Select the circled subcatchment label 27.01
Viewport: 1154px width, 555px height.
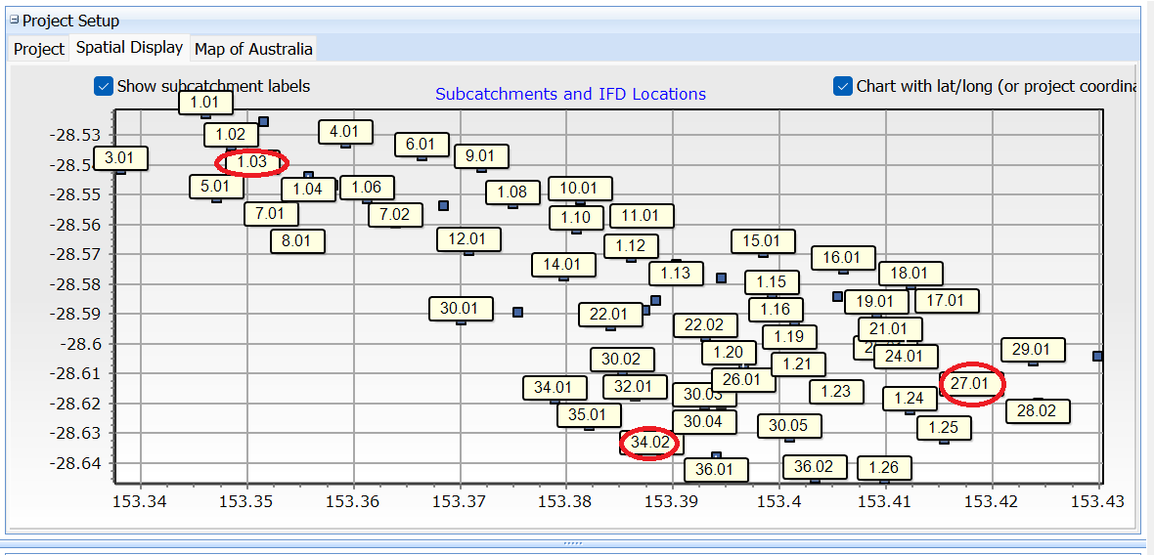971,384
